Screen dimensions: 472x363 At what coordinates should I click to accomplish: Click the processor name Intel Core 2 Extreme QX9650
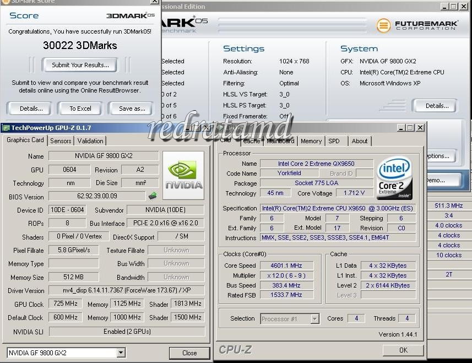(x=316, y=164)
